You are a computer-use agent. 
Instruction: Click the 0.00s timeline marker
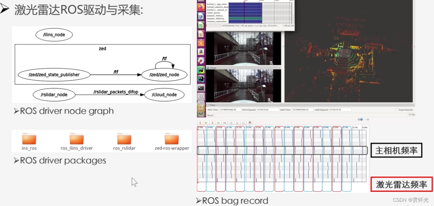[201, 127]
